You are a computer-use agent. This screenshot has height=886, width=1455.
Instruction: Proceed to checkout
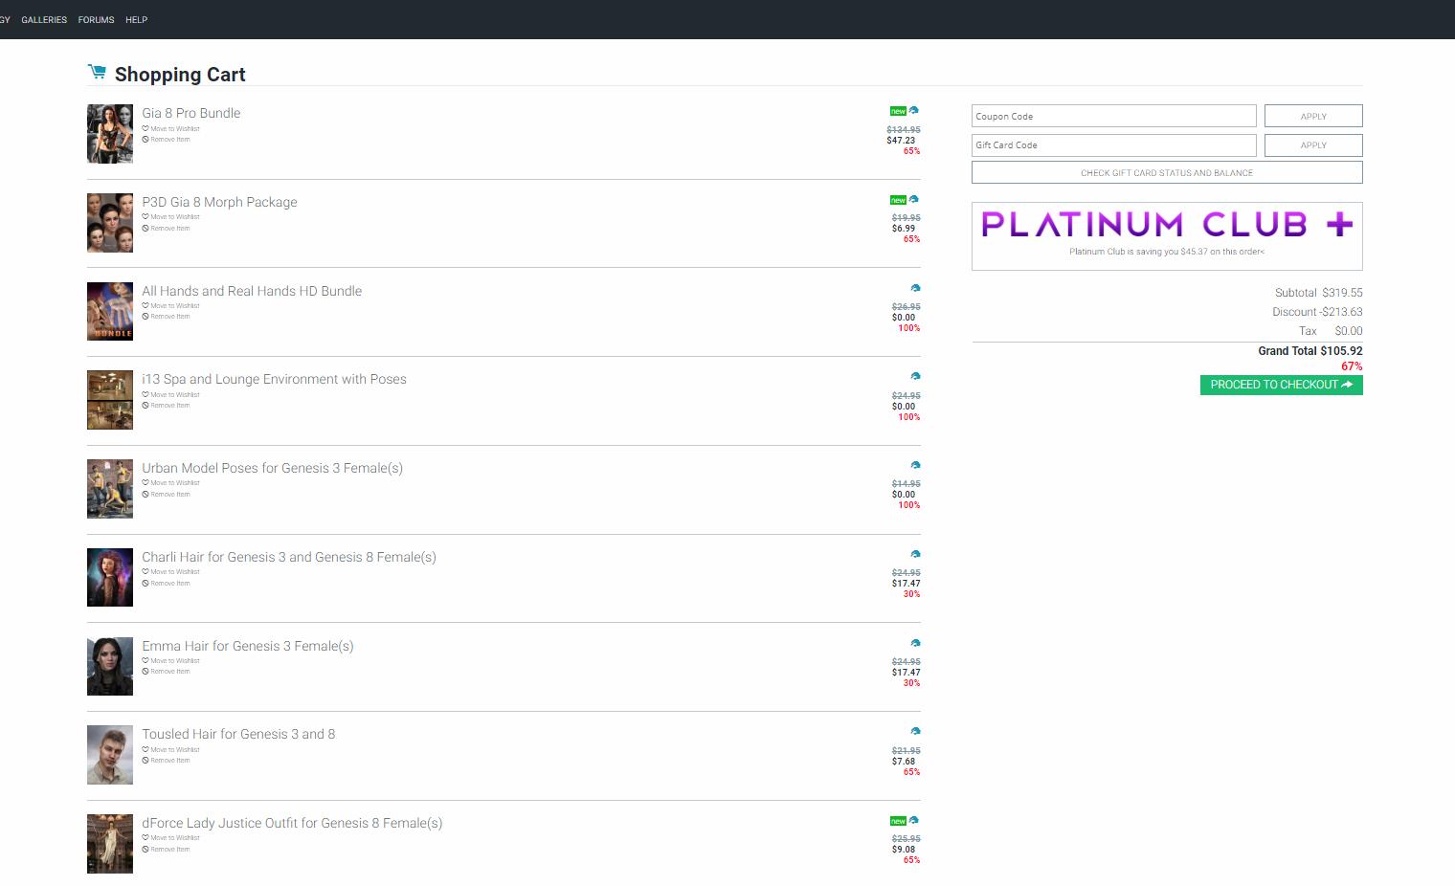pos(1281,385)
